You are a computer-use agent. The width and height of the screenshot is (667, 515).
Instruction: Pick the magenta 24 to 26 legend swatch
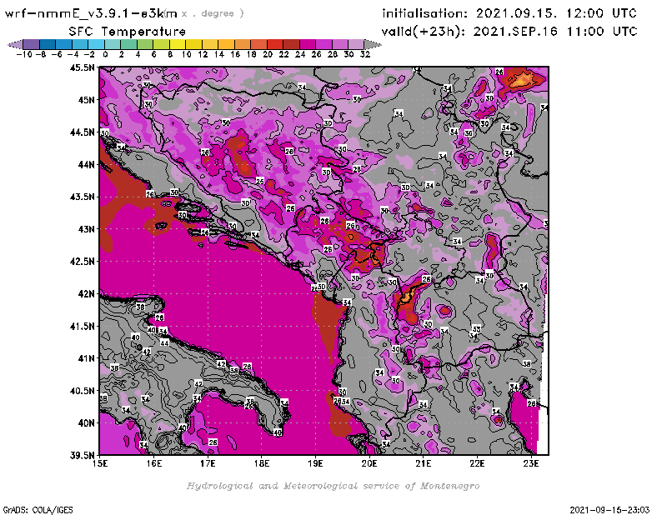(x=307, y=44)
